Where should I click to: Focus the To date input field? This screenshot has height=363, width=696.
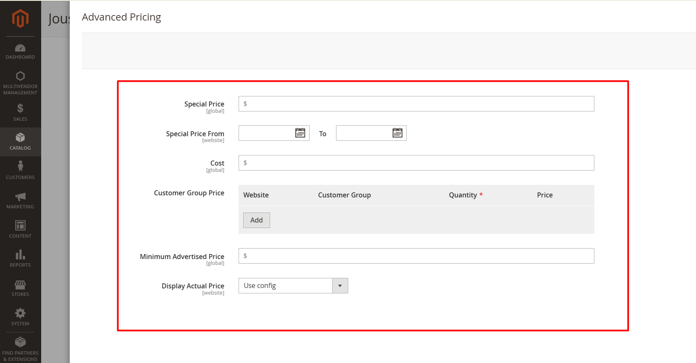tap(371, 133)
